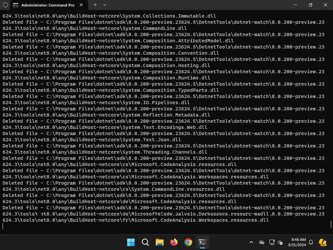Click the System.CommandLine.dll output line
The width and height of the screenshot is (333, 250).
(x=95, y=28)
